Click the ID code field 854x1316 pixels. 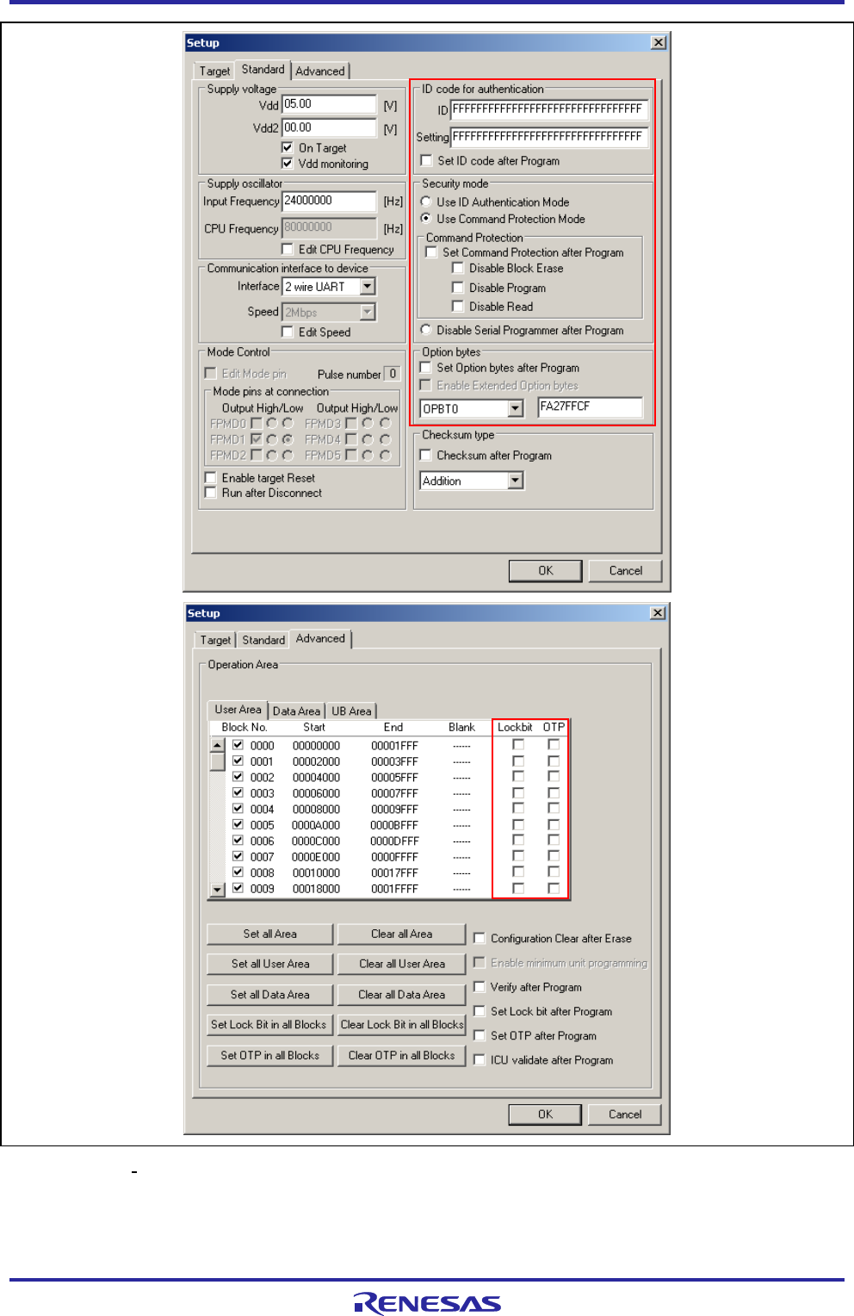point(548,109)
